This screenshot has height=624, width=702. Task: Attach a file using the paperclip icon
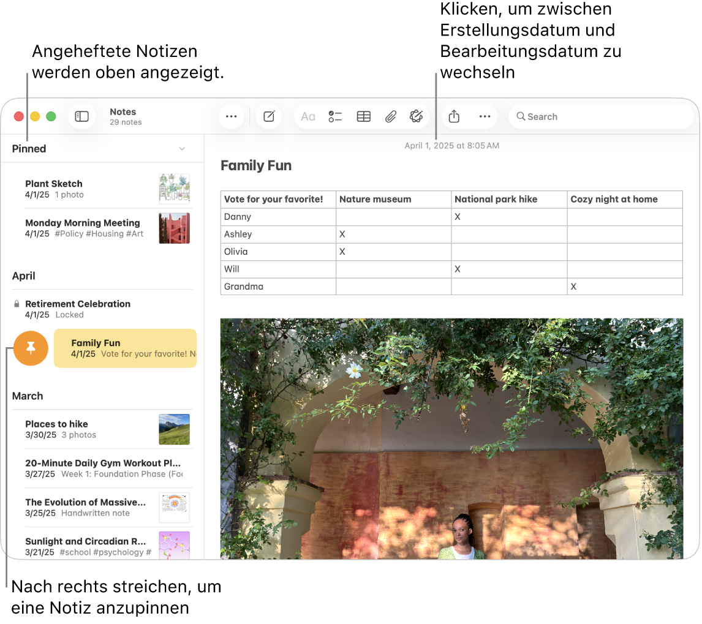tap(390, 116)
